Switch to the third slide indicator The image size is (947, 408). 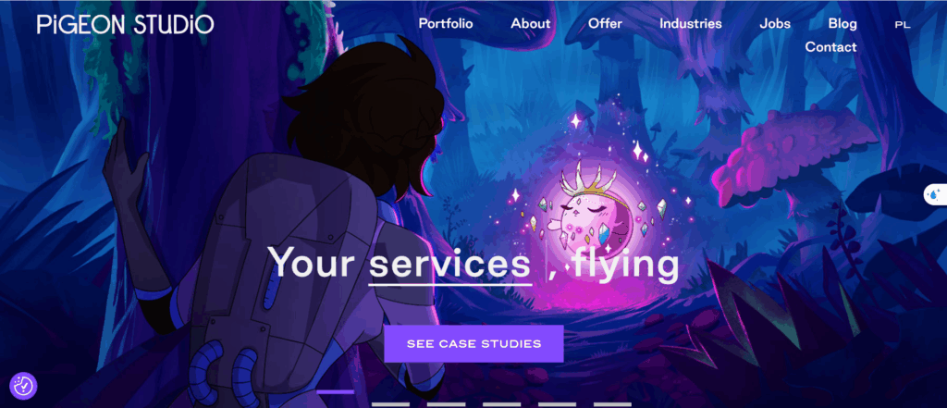pos(447,404)
